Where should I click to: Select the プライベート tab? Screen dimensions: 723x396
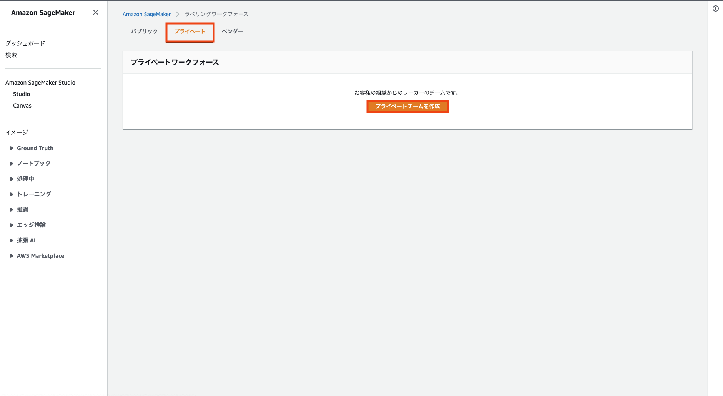point(190,31)
